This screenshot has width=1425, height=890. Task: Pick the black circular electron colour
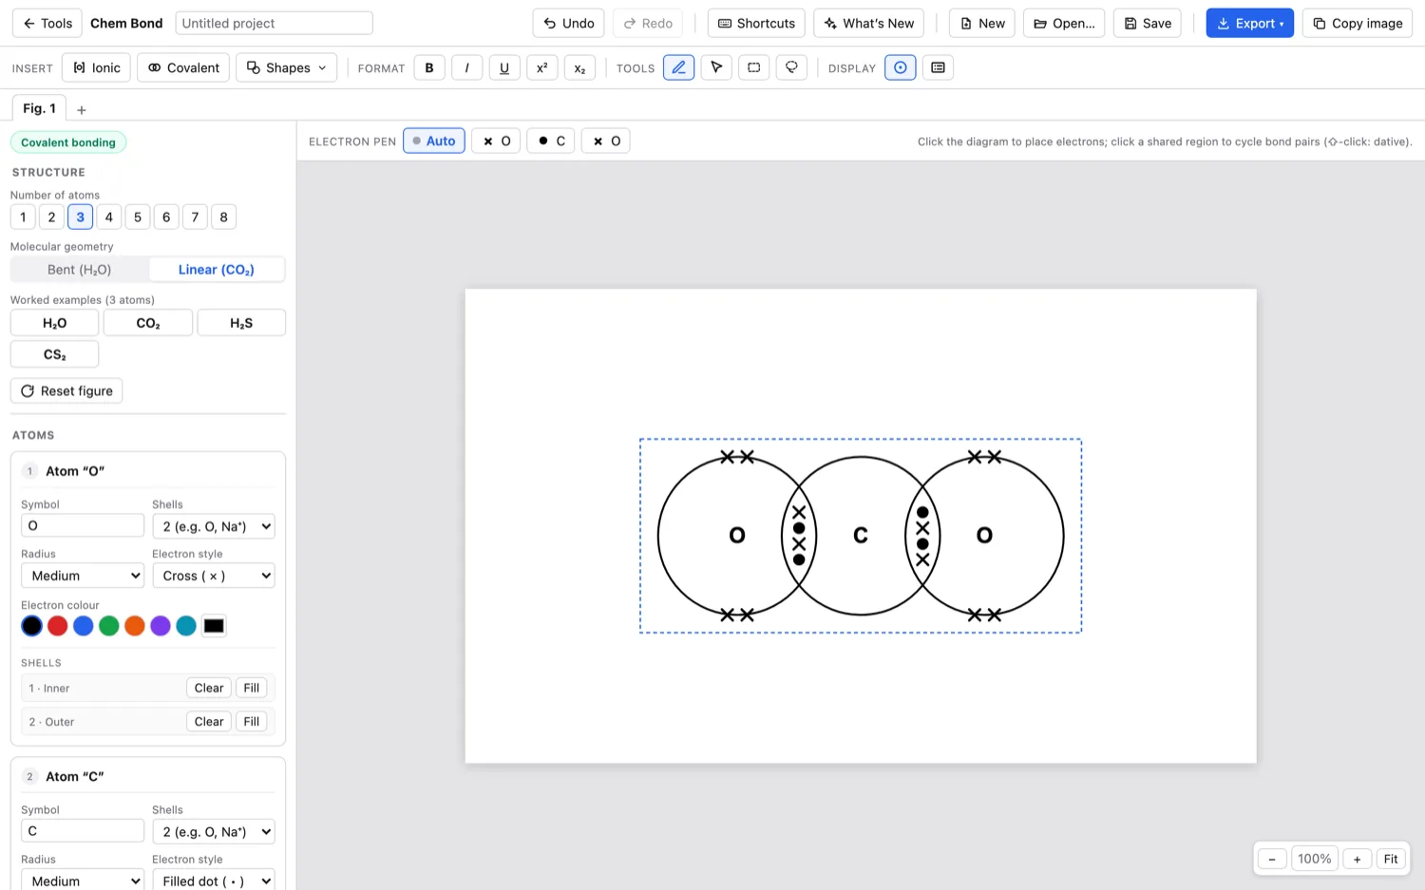[31, 625]
